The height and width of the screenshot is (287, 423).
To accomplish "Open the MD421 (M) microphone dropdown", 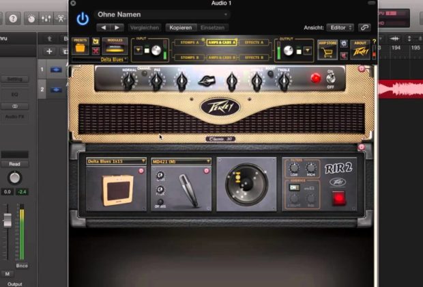I will coord(181,161).
